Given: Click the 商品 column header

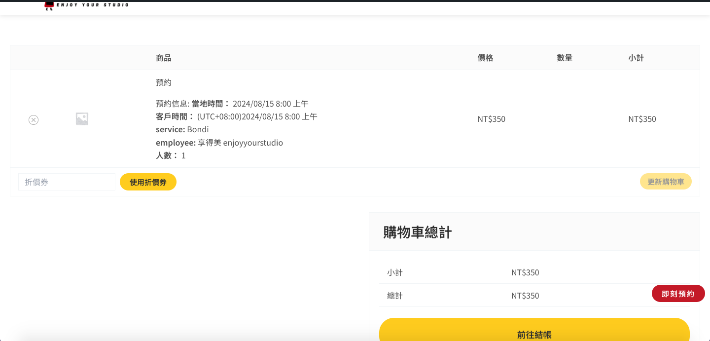Looking at the screenshot, I should [164, 58].
